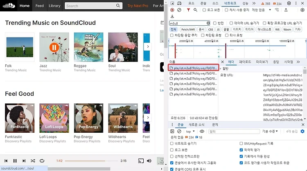Open the cast to device icon

coord(141,161)
